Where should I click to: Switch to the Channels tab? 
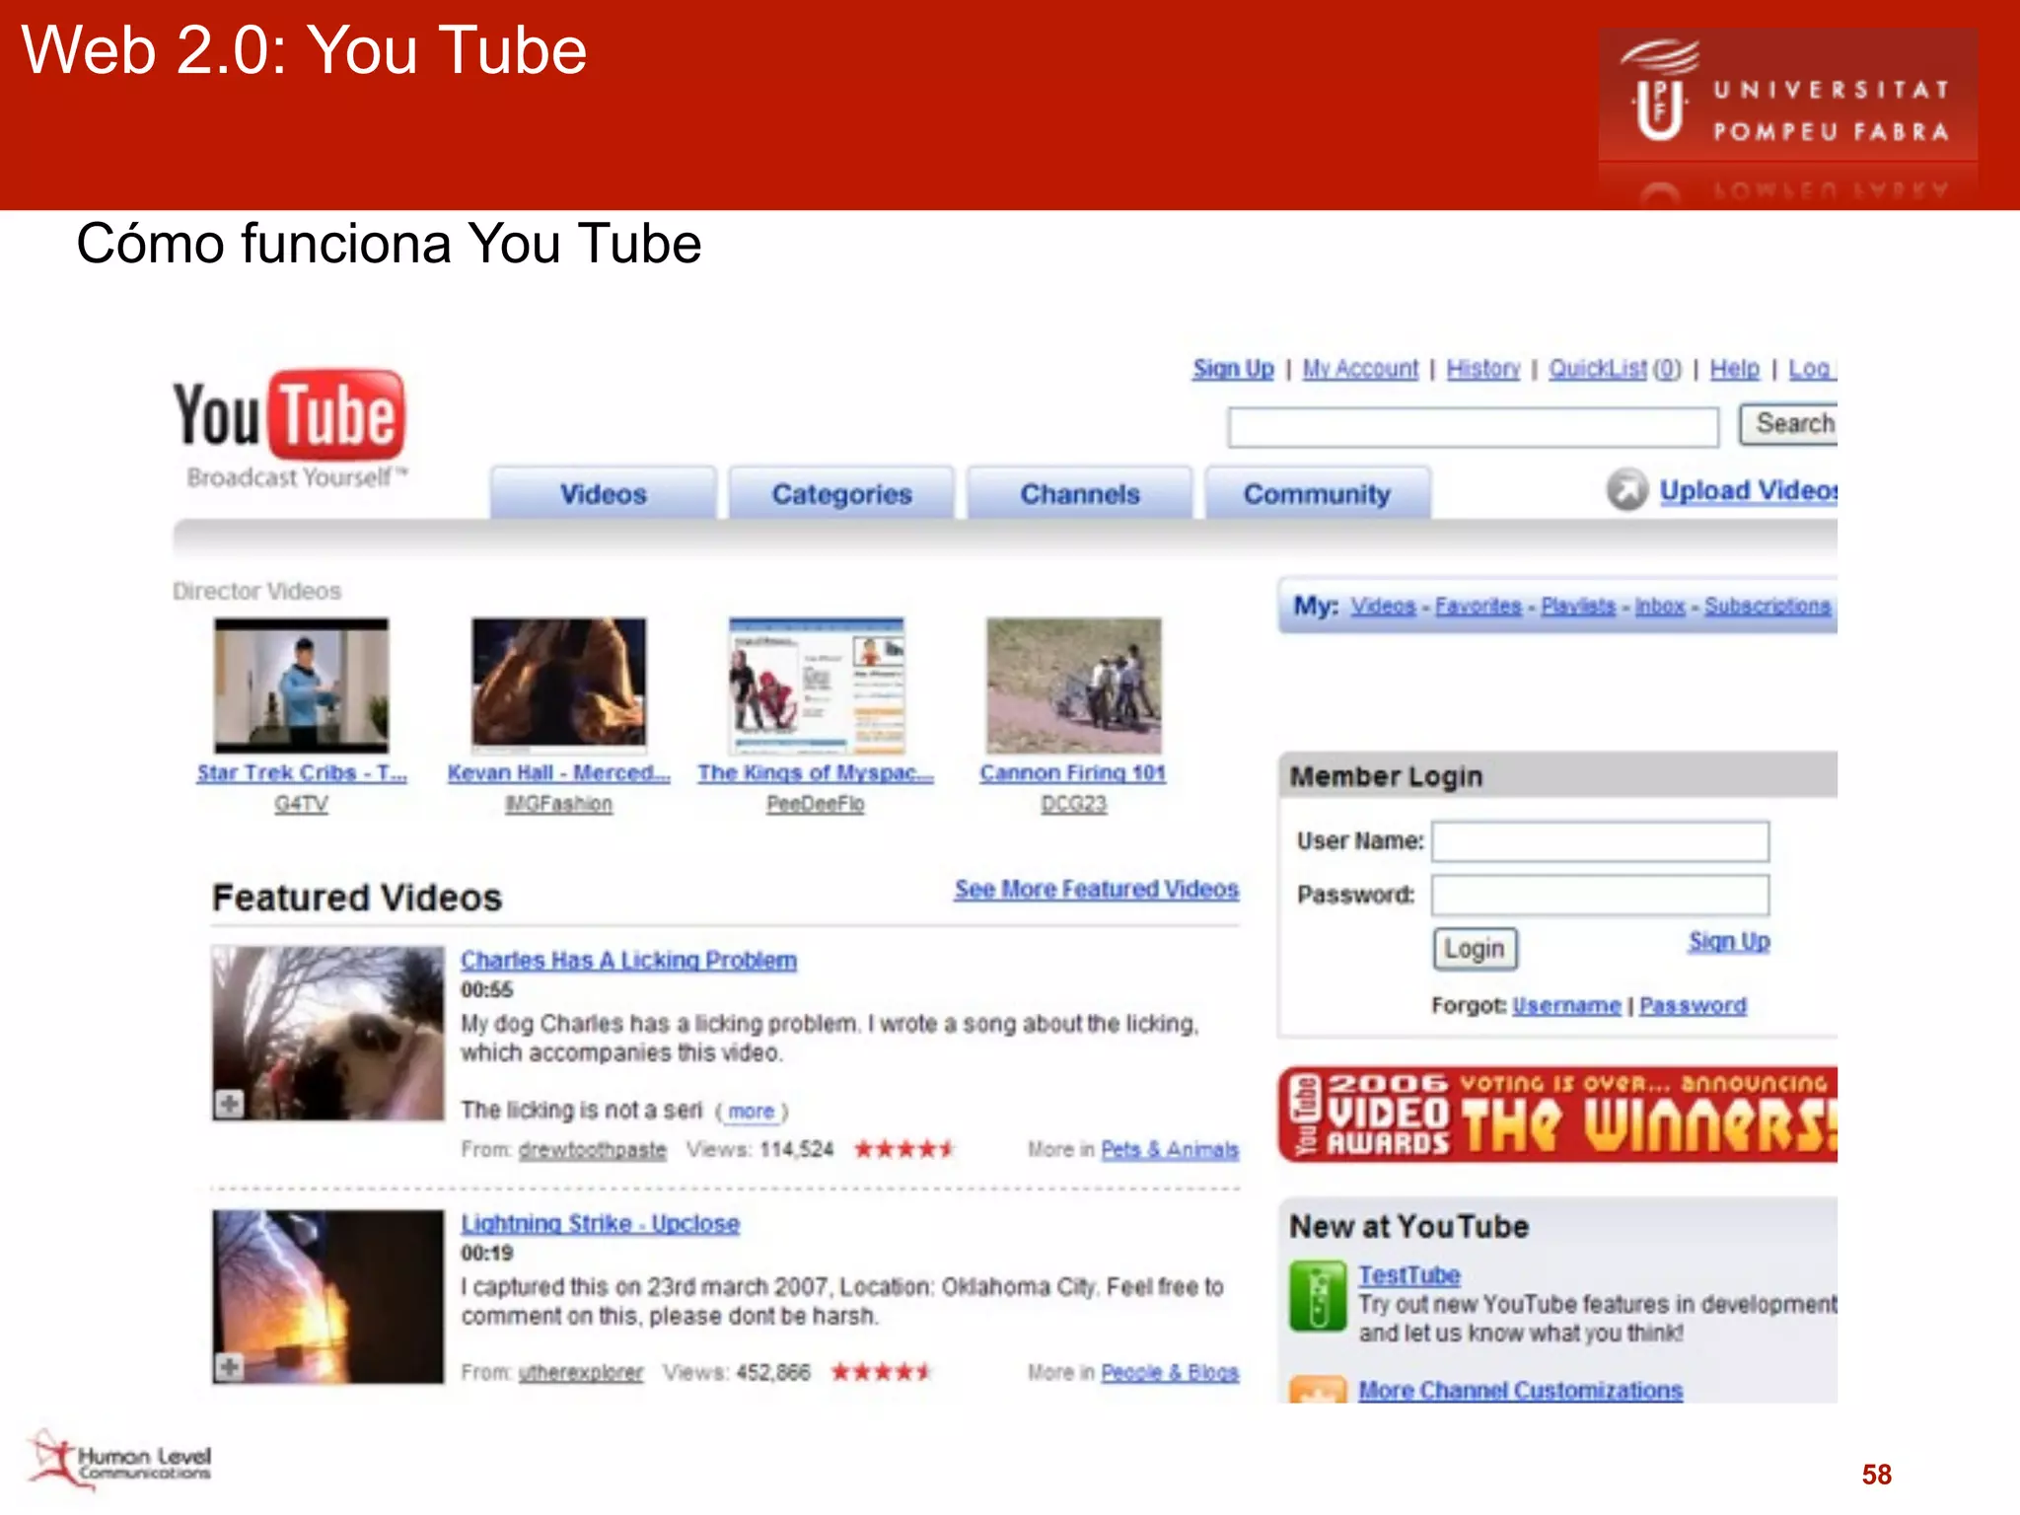pos(1080,493)
